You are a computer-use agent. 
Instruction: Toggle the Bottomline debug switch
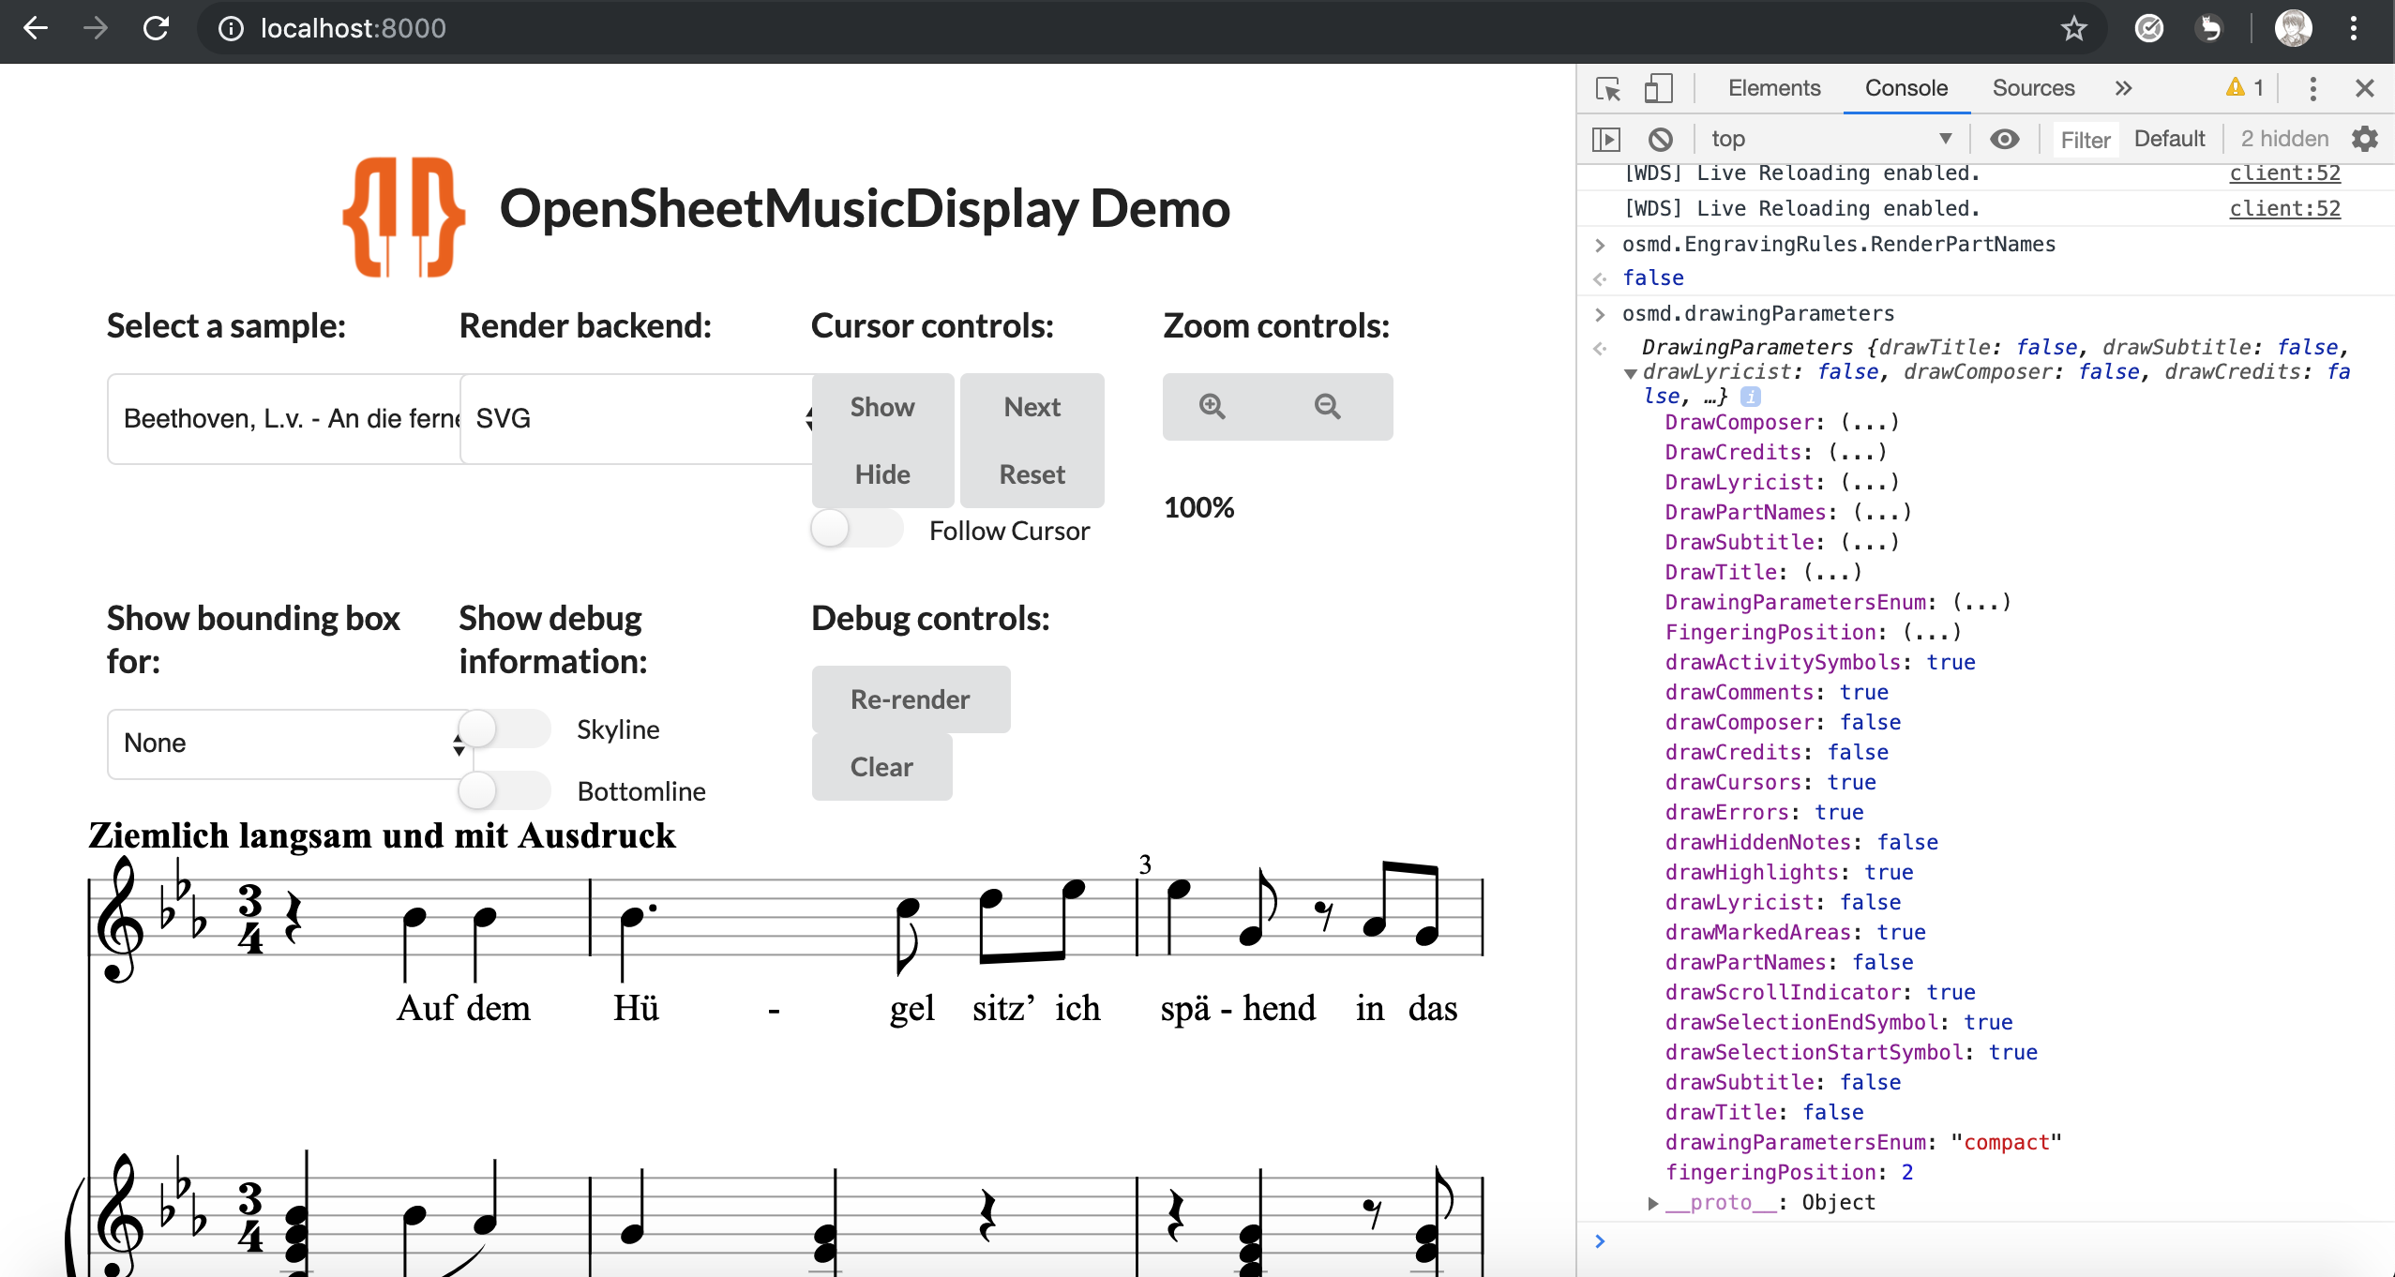click(505, 790)
